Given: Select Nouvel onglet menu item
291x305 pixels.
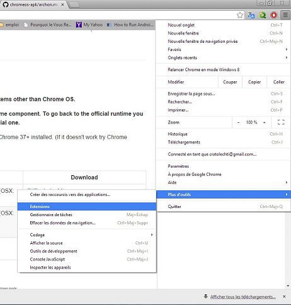Looking at the screenshot, I should 224,25.
